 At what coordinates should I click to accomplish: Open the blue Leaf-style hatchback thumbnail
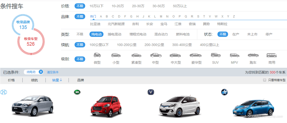(x=253, y=107)
